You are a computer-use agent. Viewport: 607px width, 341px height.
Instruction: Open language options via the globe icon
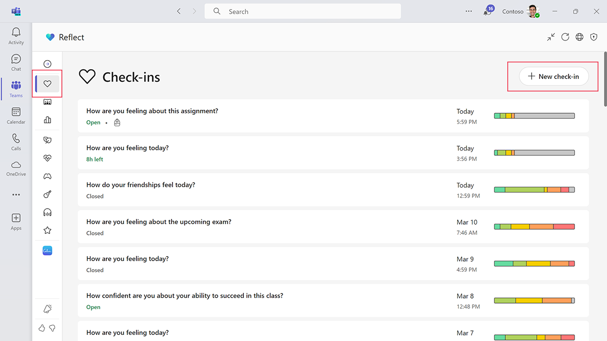coord(579,37)
